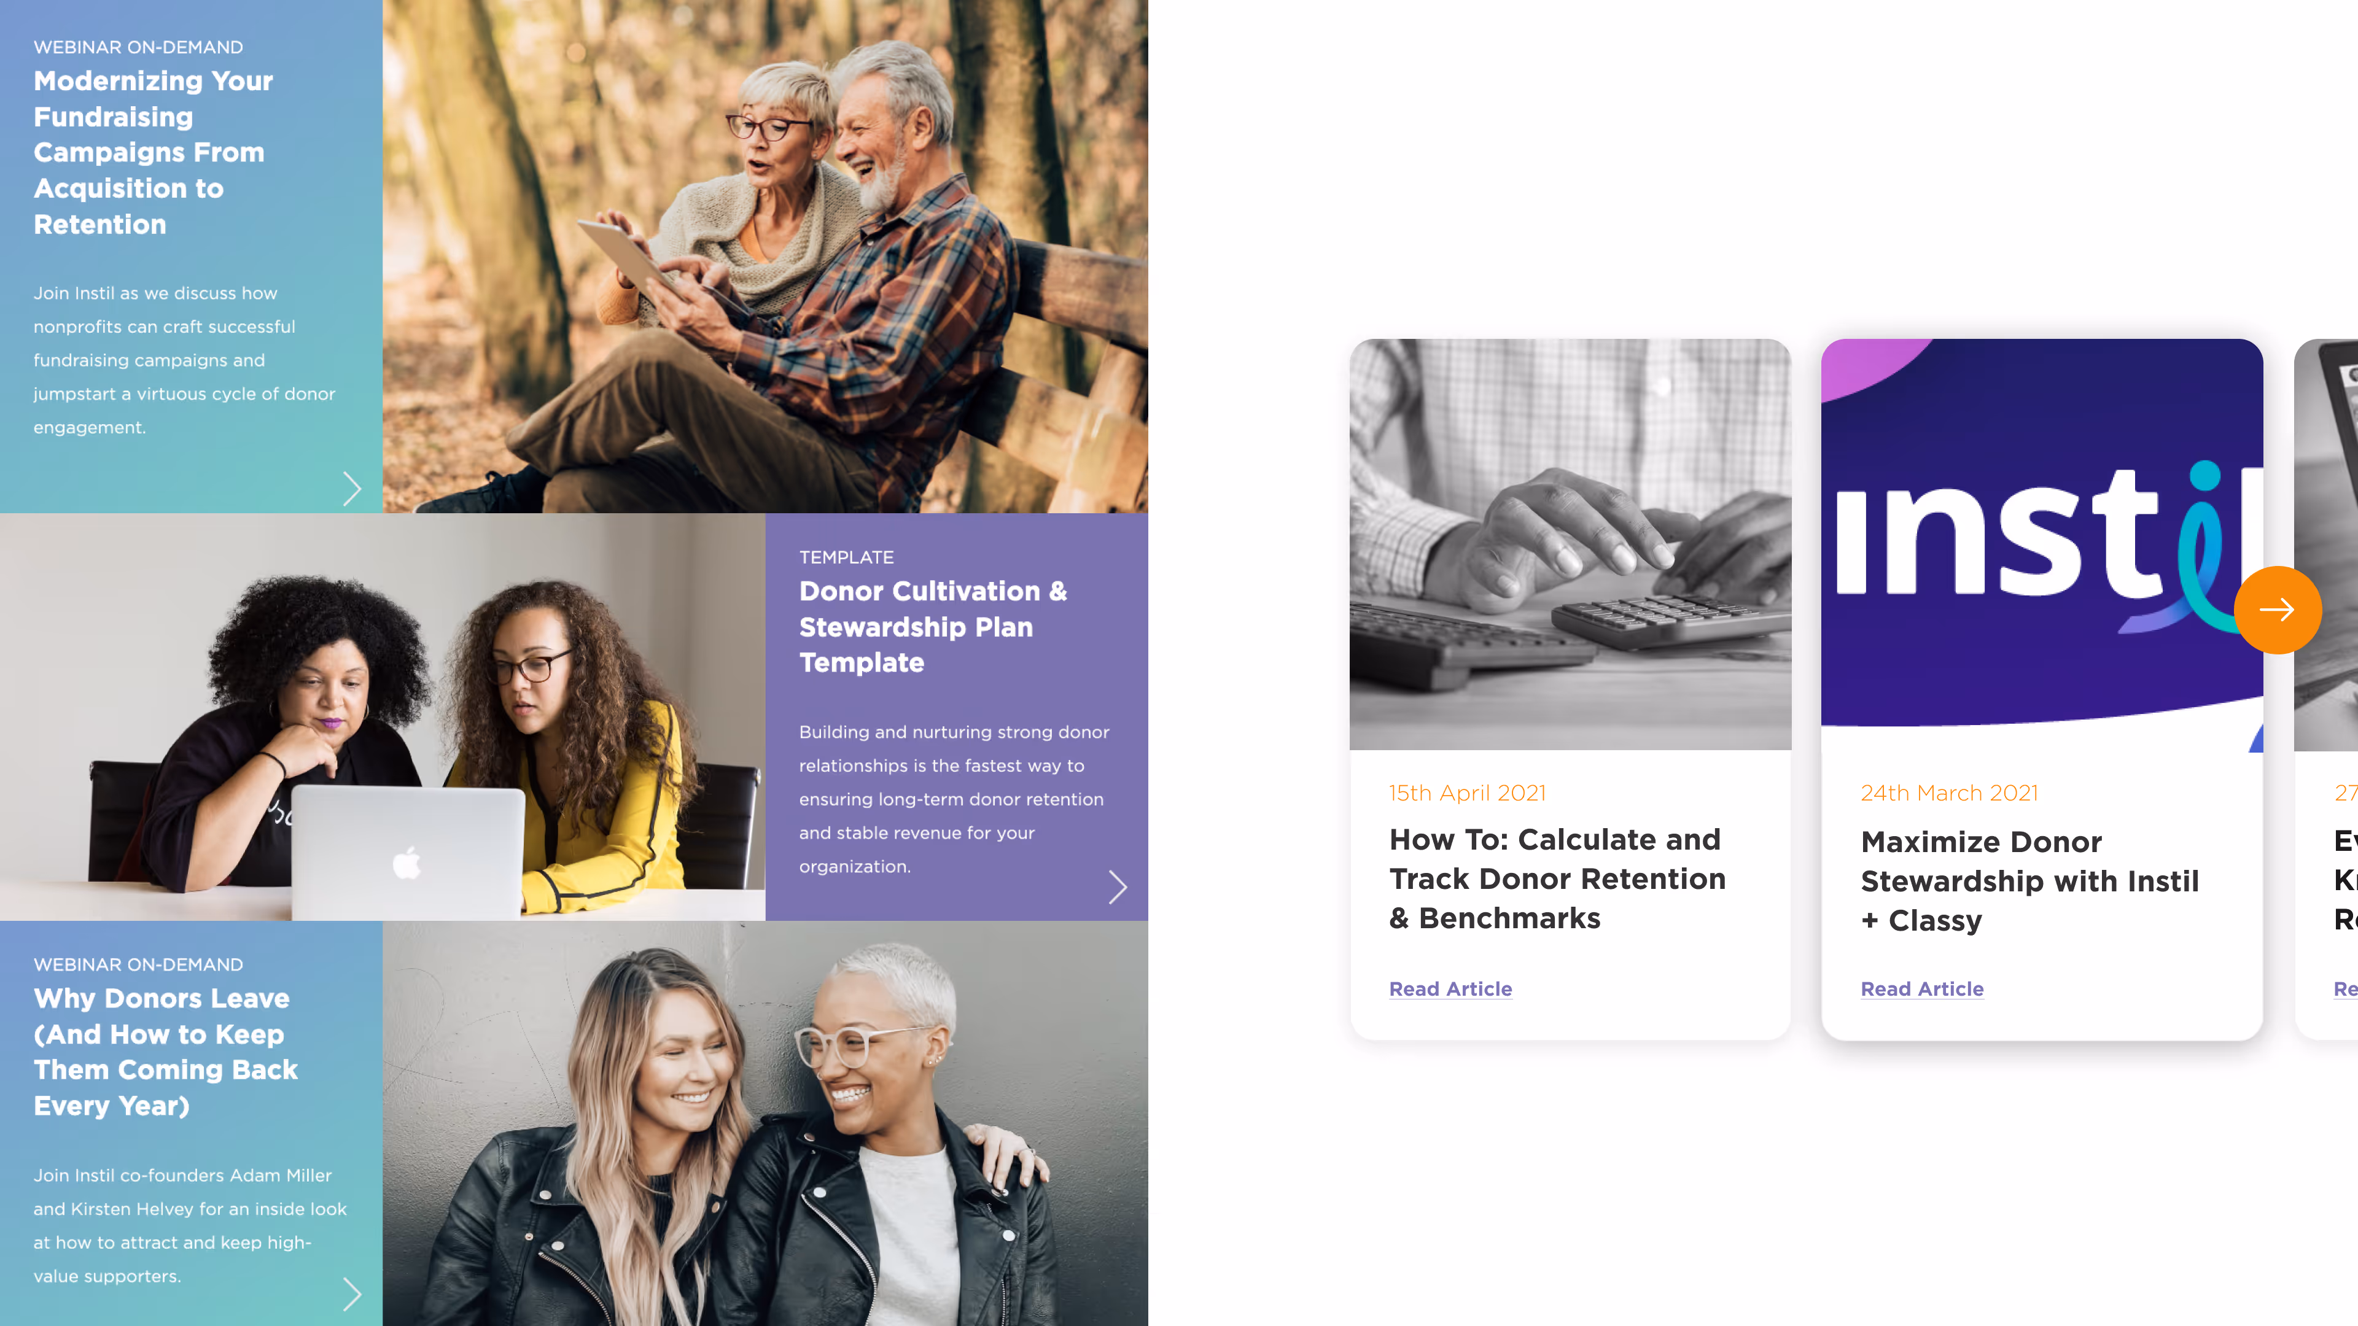This screenshot has width=2358, height=1326.
Task: Click the partially visible third article card
Action: pos(2326,689)
